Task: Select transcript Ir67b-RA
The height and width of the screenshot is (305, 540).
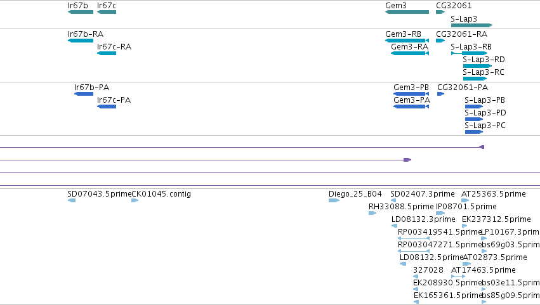Action: click(81, 41)
